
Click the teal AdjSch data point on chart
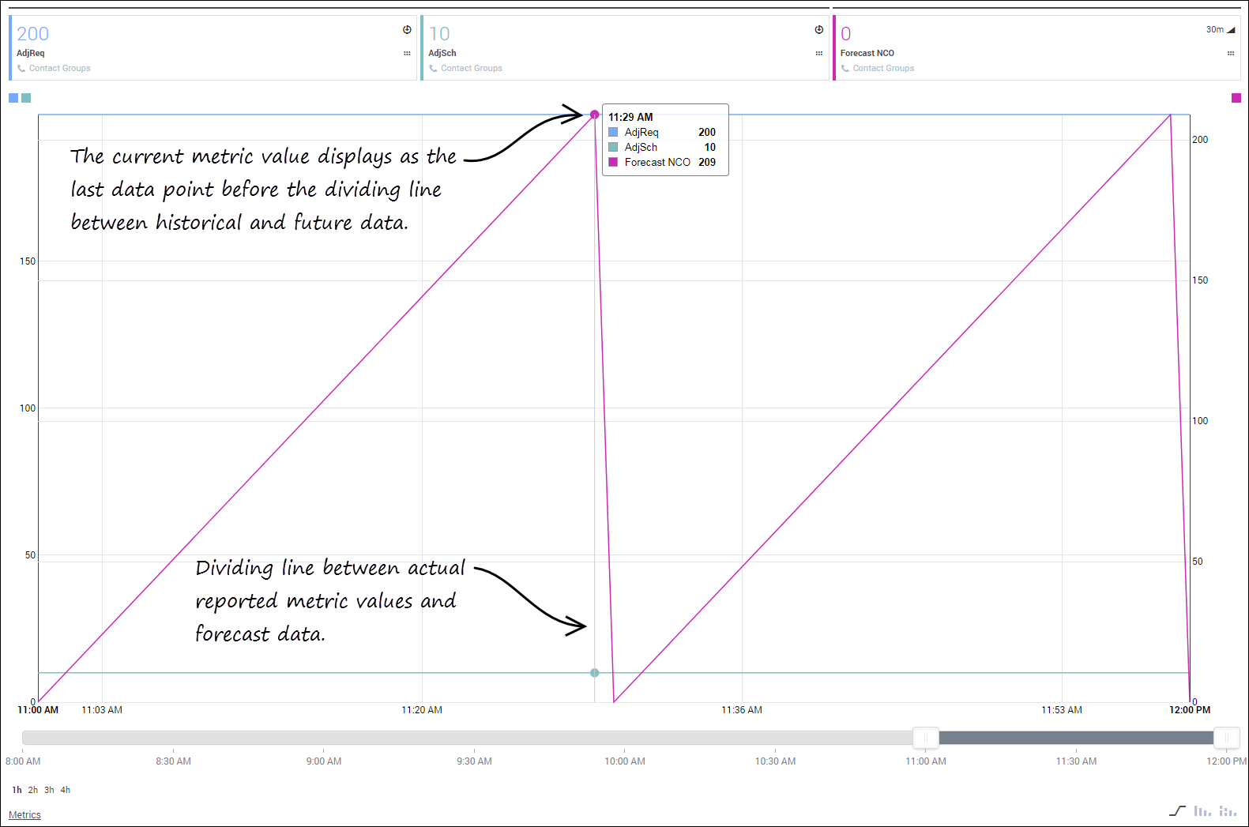595,673
